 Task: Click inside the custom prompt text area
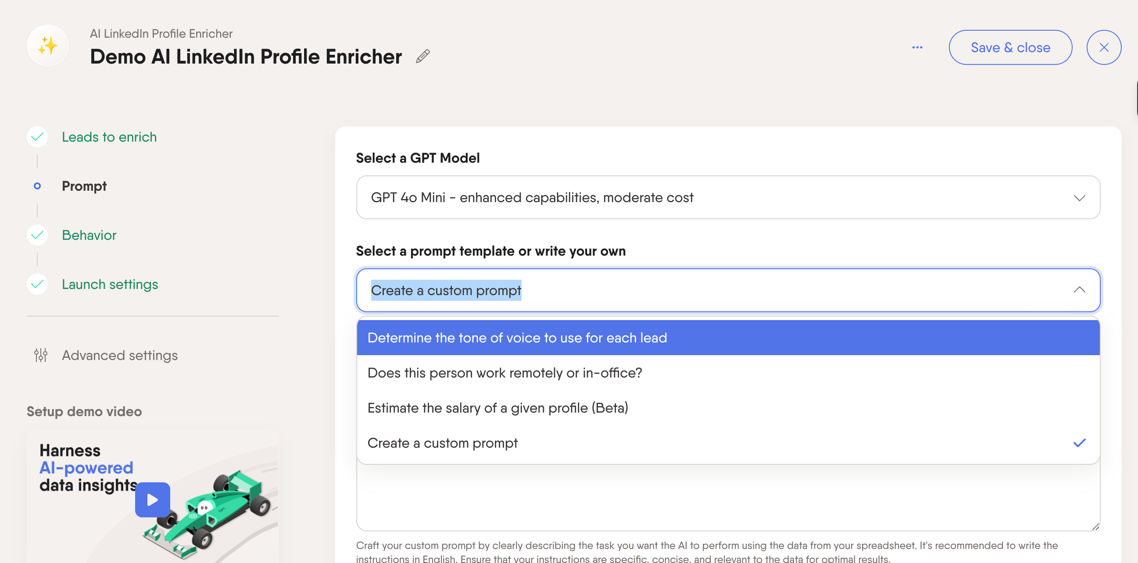[728, 497]
